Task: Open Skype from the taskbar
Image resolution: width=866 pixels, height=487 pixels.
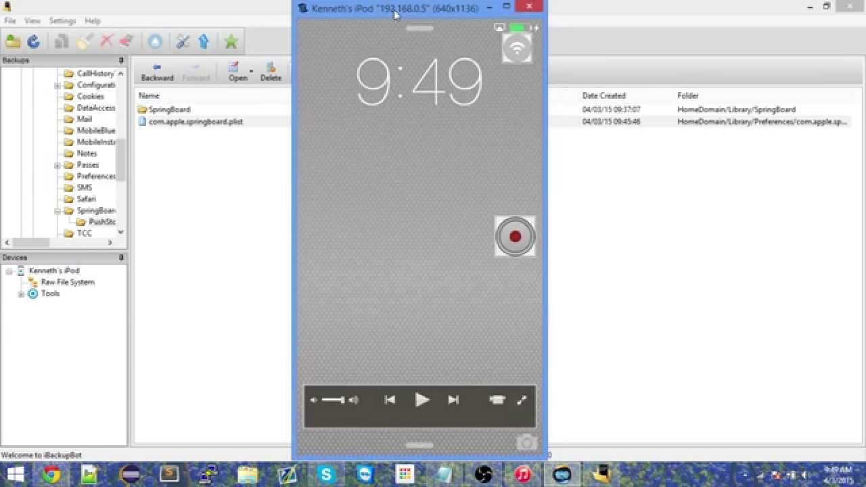Action: pyautogui.click(x=326, y=475)
